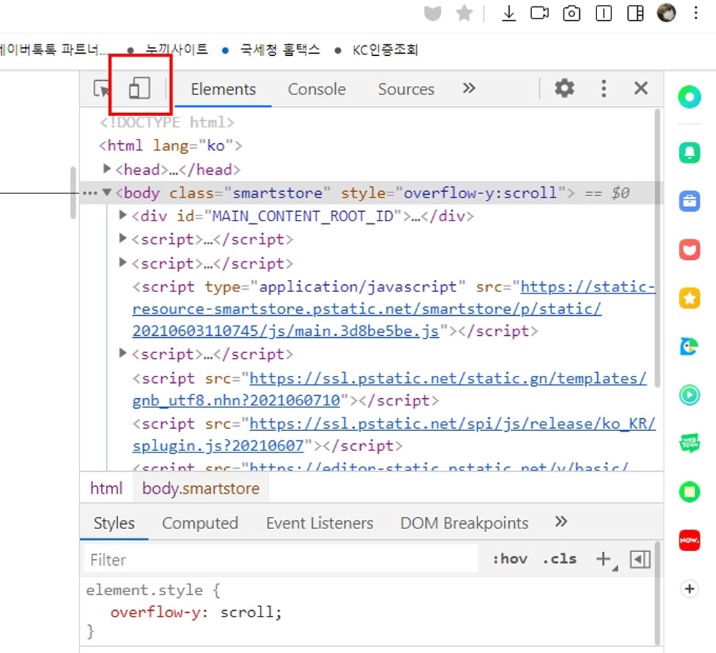Toggle the :hov element state button

(510, 559)
